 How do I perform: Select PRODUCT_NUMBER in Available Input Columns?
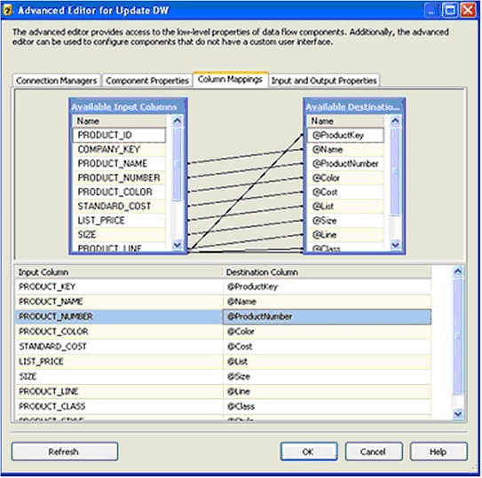click(119, 177)
